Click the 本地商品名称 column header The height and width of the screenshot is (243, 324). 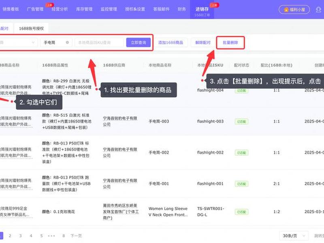[x=160, y=65]
